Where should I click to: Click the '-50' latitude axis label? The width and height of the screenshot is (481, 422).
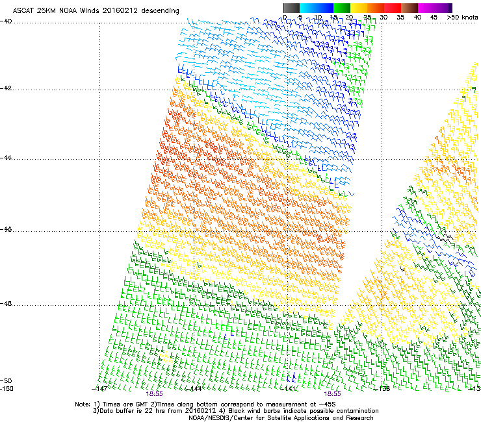6,380
